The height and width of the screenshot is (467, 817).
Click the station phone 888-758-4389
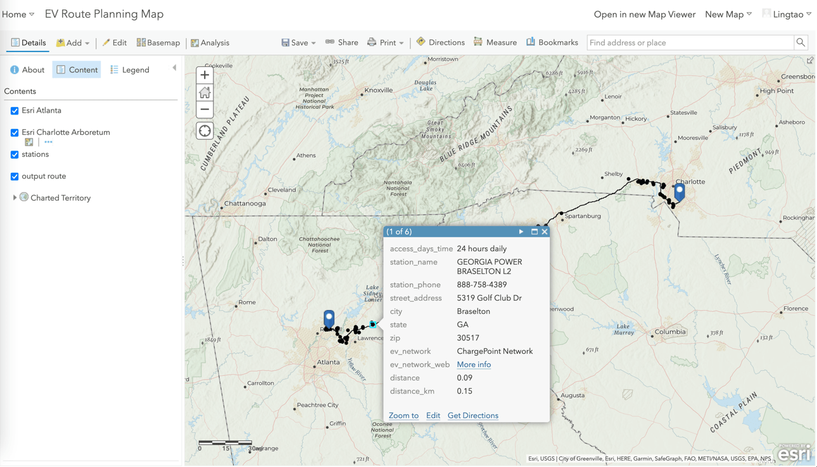(482, 285)
